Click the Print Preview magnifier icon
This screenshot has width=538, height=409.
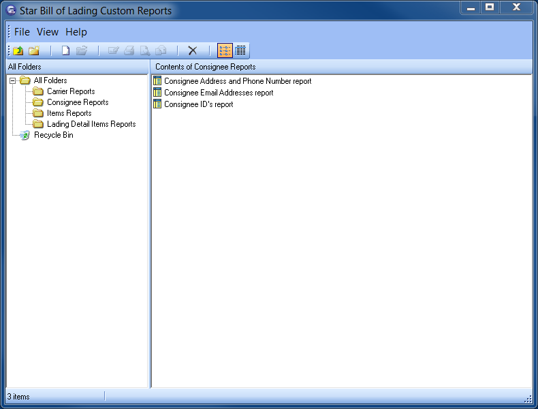coord(145,51)
